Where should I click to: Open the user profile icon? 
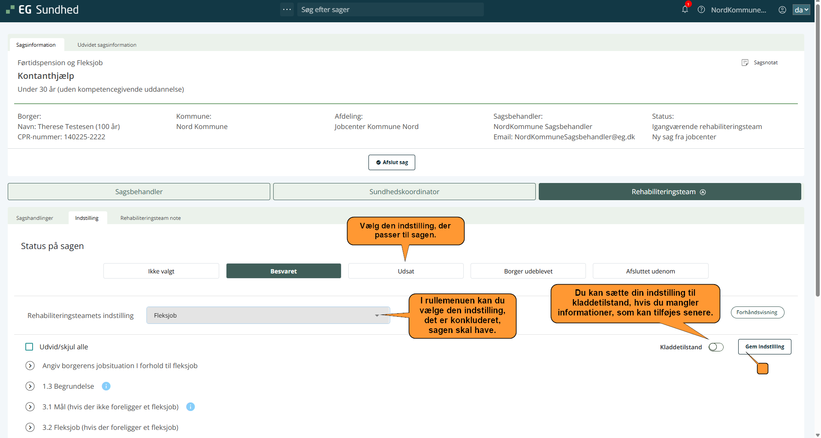click(782, 9)
